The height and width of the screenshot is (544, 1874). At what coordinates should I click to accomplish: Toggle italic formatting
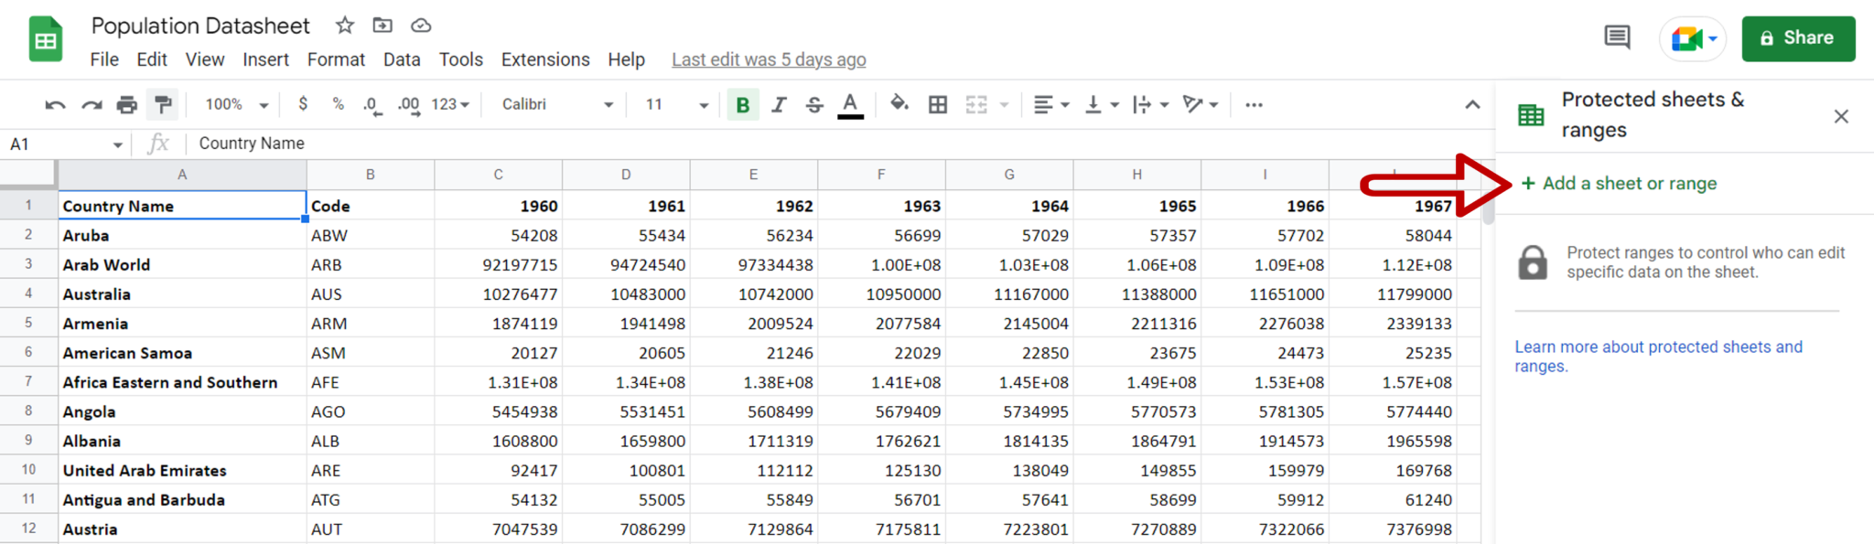tap(779, 105)
